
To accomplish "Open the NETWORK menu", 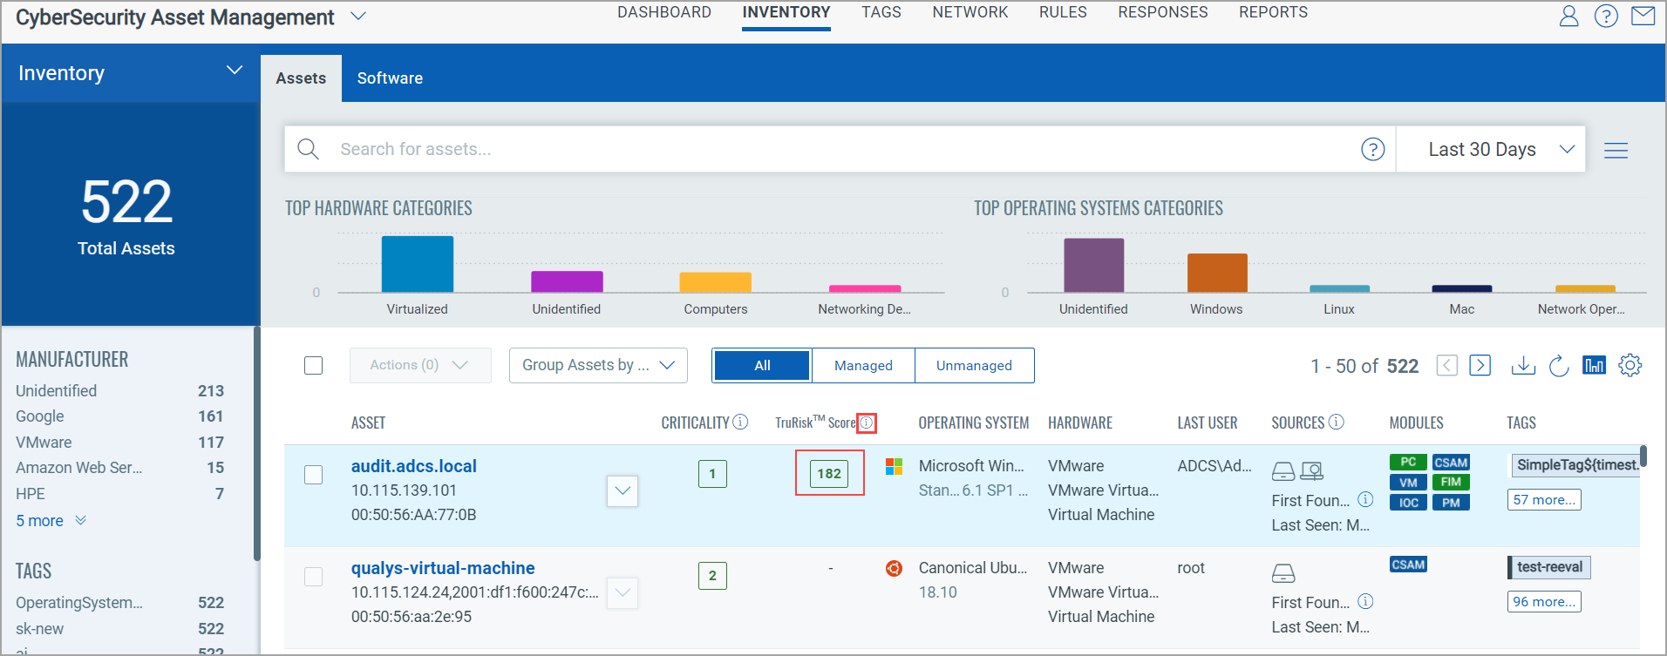I will 970,12.
